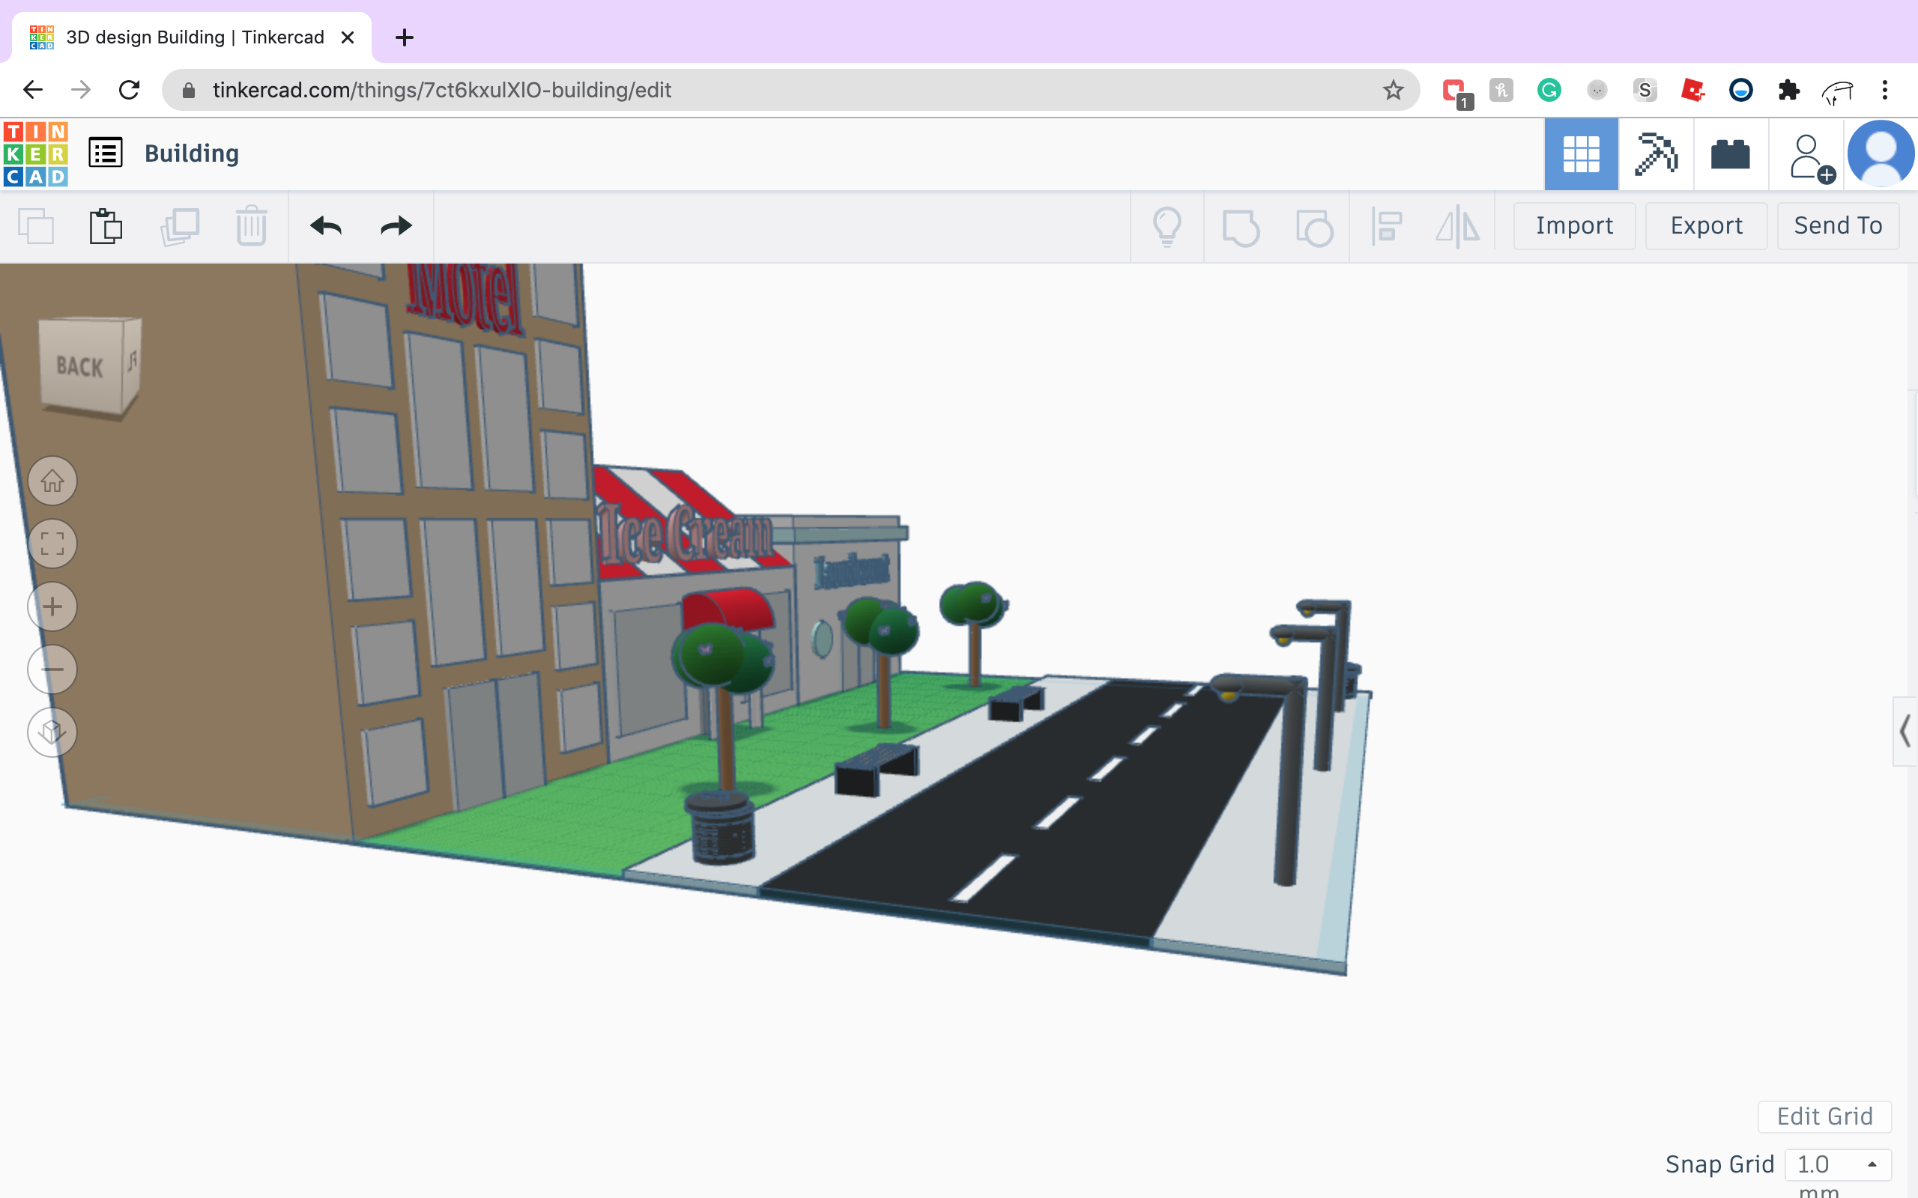This screenshot has width=1918, height=1198.
Task: Click the Paste clipboard icon
Action: (106, 227)
